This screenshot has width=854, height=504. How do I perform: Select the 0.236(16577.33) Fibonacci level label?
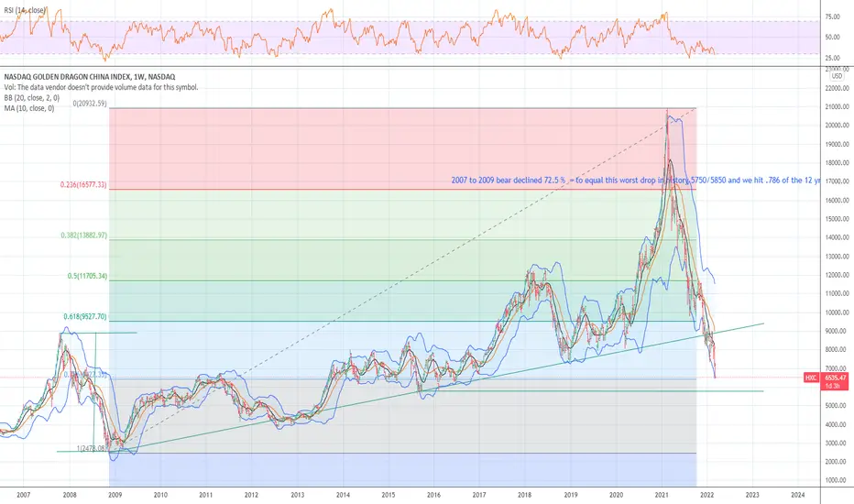84,185
